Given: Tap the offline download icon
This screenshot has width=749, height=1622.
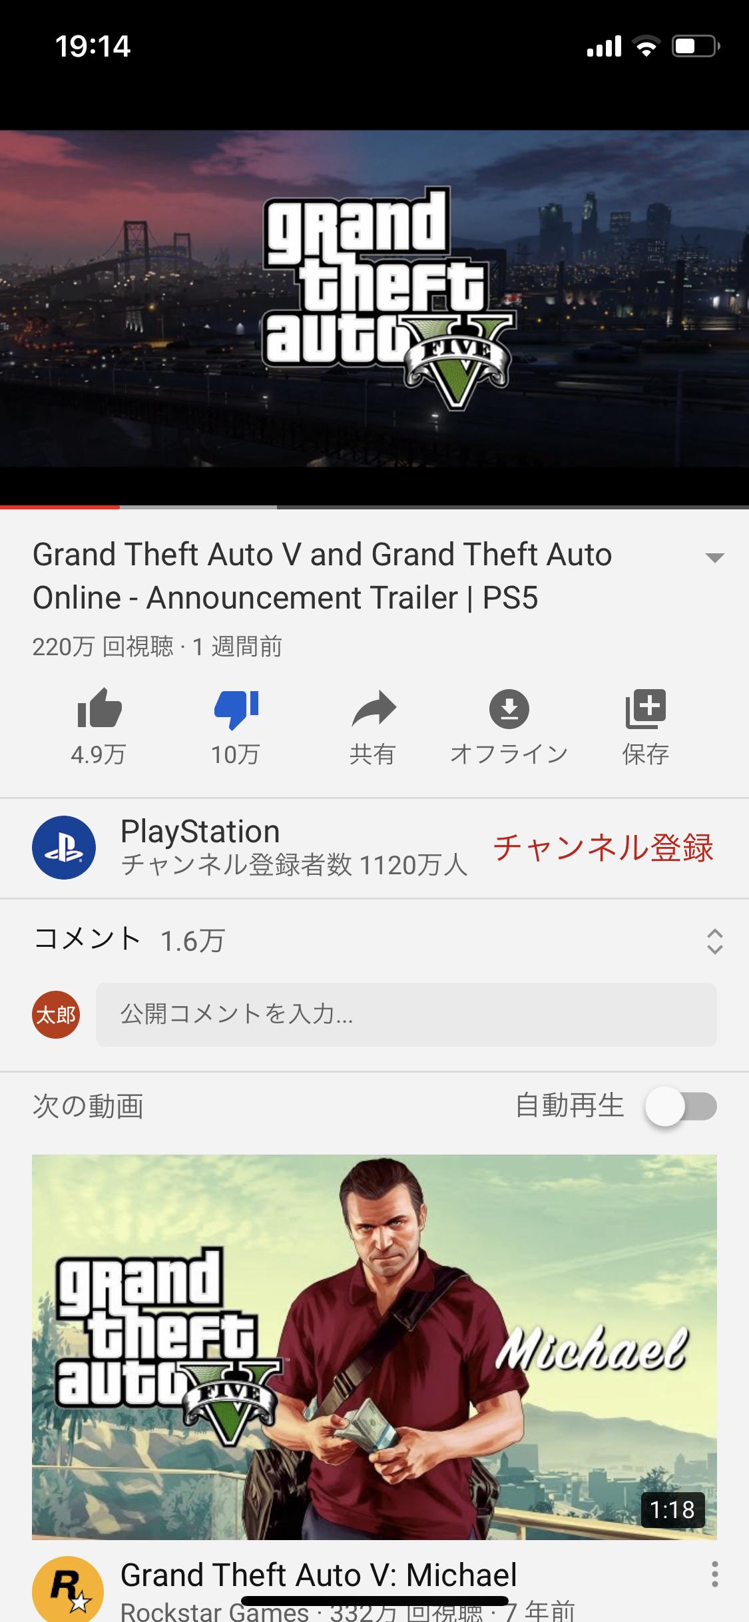Looking at the screenshot, I should 509,708.
